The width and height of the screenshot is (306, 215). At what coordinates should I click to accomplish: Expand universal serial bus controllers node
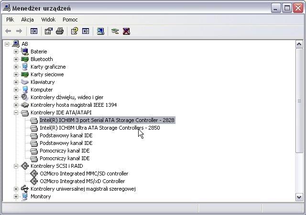pos(16,189)
